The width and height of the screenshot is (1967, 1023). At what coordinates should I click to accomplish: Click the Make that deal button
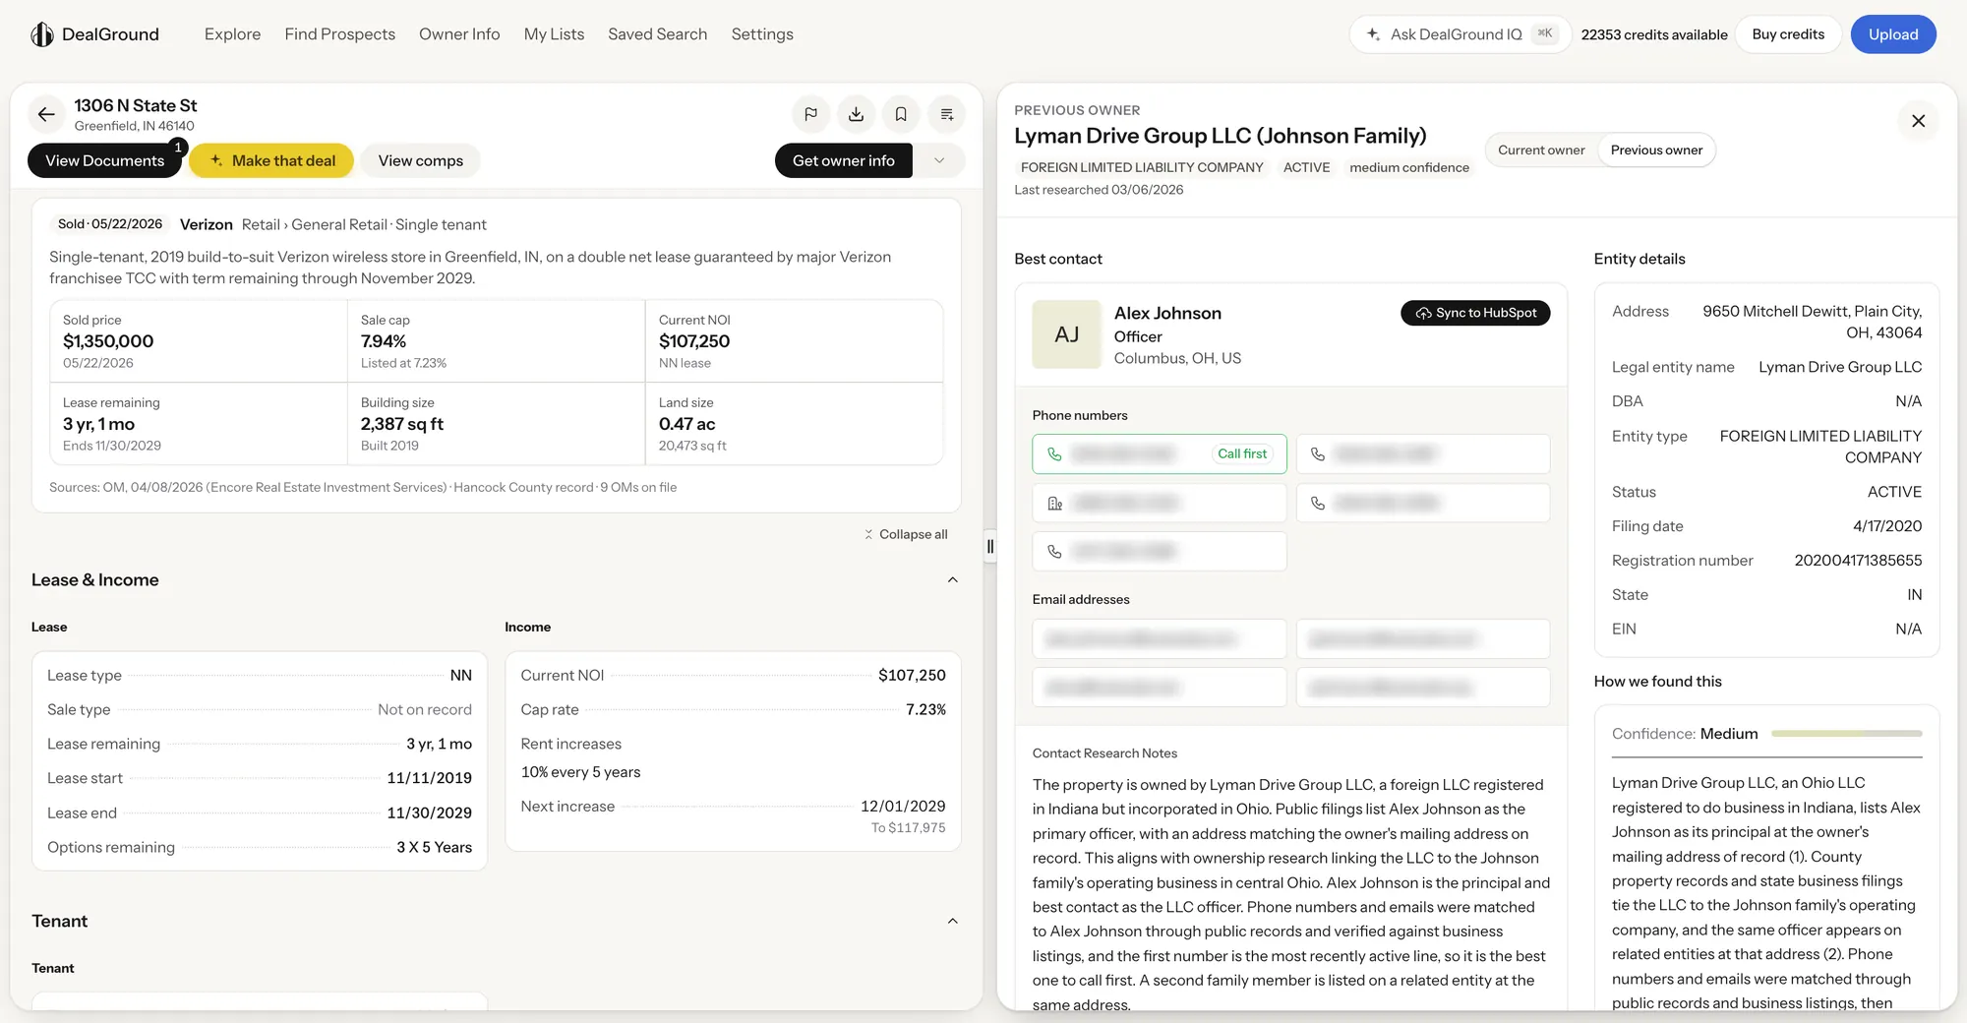pyautogui.click(x=271, y=160)
